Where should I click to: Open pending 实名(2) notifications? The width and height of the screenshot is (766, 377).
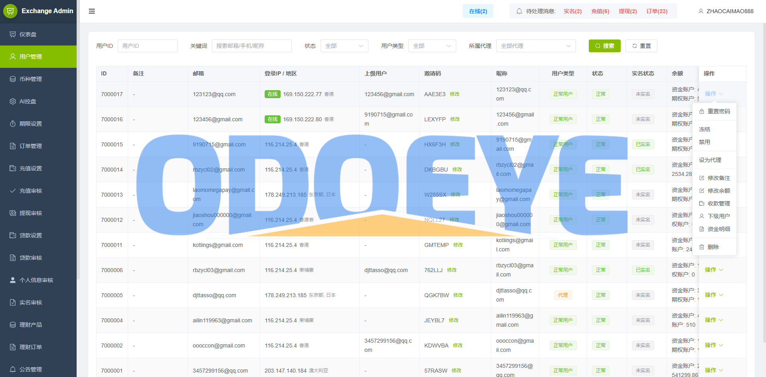click(x=572, y=11)
